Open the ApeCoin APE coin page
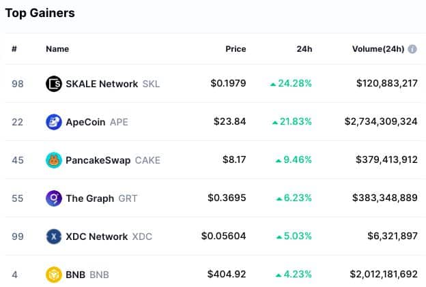This screenshot has height=287, width=426. click(x=97, y=122)
